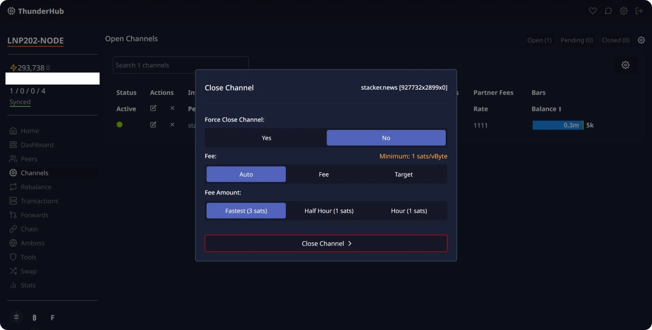Select No for Force Close Channel
652x330 pixels.
pos(386,138)
